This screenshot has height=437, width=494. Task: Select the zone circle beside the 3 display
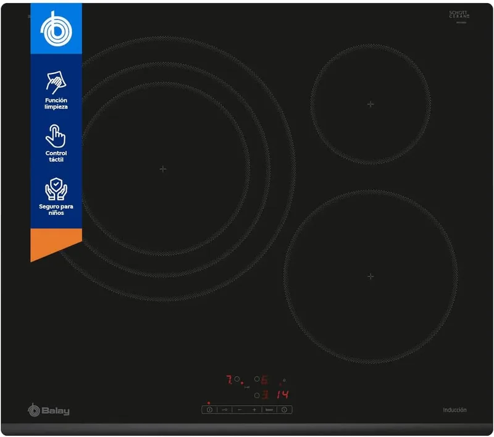pos(257,395)
